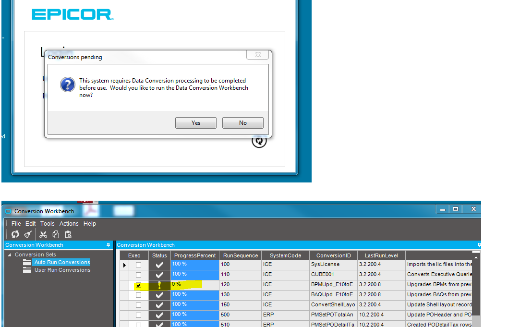Screen dimensions: 520x327
Task: Open the Help menu
Action: pyautogui.click(x=89, y=224)
